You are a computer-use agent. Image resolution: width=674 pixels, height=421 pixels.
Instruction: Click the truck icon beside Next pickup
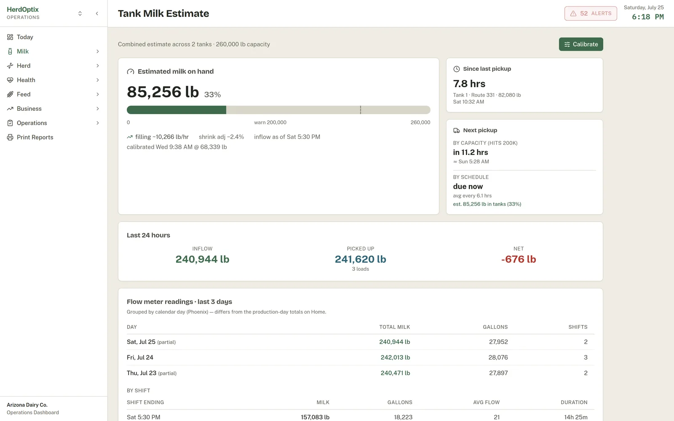(x=457, y=131)
